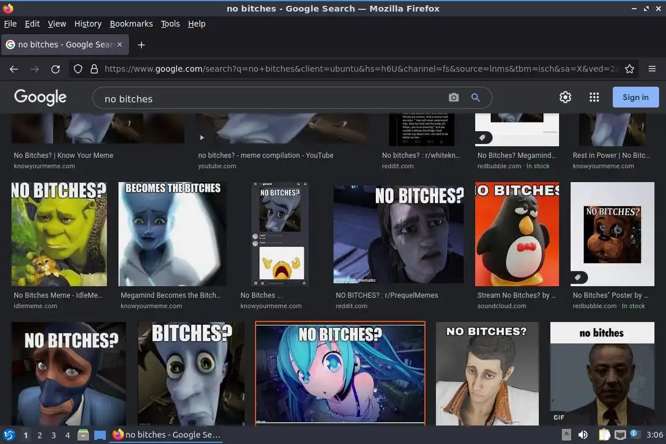
Task: Open Google quick settings gear
Action: click(x=565, y=97)
